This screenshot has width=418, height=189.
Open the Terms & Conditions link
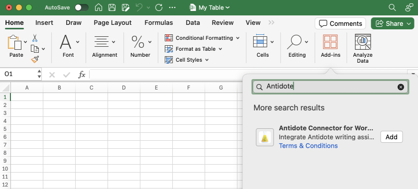(x=308, y=146)
